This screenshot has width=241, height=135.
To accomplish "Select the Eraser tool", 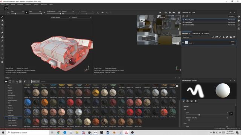I will [x=2, y=21].
